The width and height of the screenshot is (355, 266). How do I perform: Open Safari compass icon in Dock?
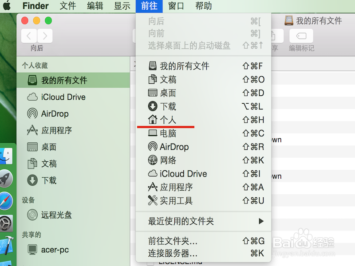pyautogui.click(x=6, y=201)
